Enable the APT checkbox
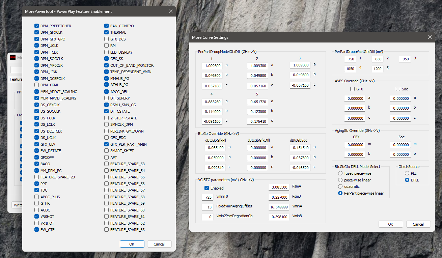 [106, 157]
